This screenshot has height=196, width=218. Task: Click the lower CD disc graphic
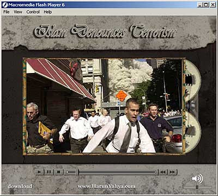(193, 132)
